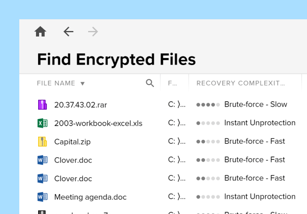
Task: Navigate back with the left arrow
Action: click(68, 31)
